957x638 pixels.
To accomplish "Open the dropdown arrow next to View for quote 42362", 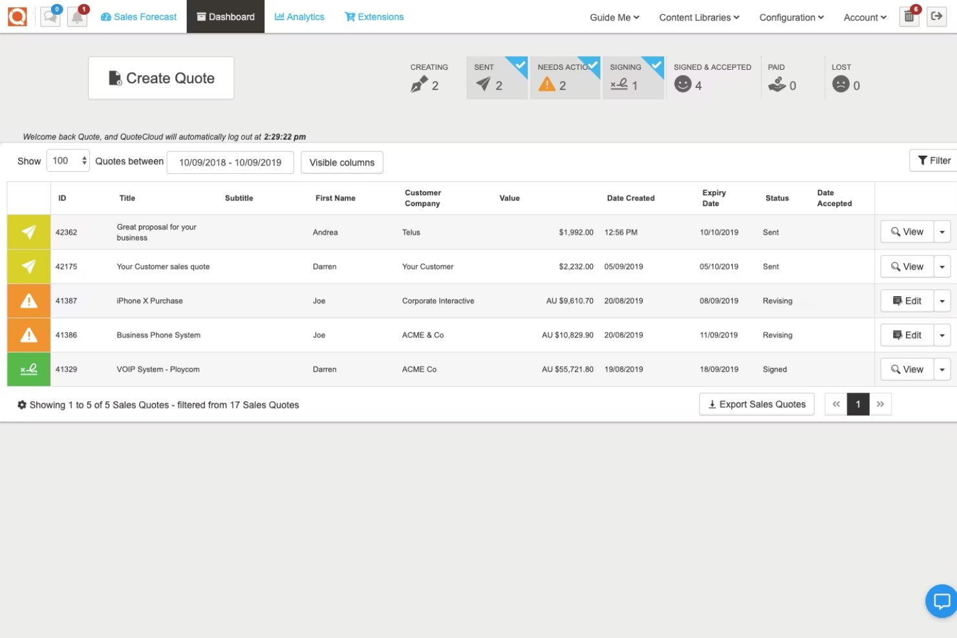I will [x=942, y=231].
